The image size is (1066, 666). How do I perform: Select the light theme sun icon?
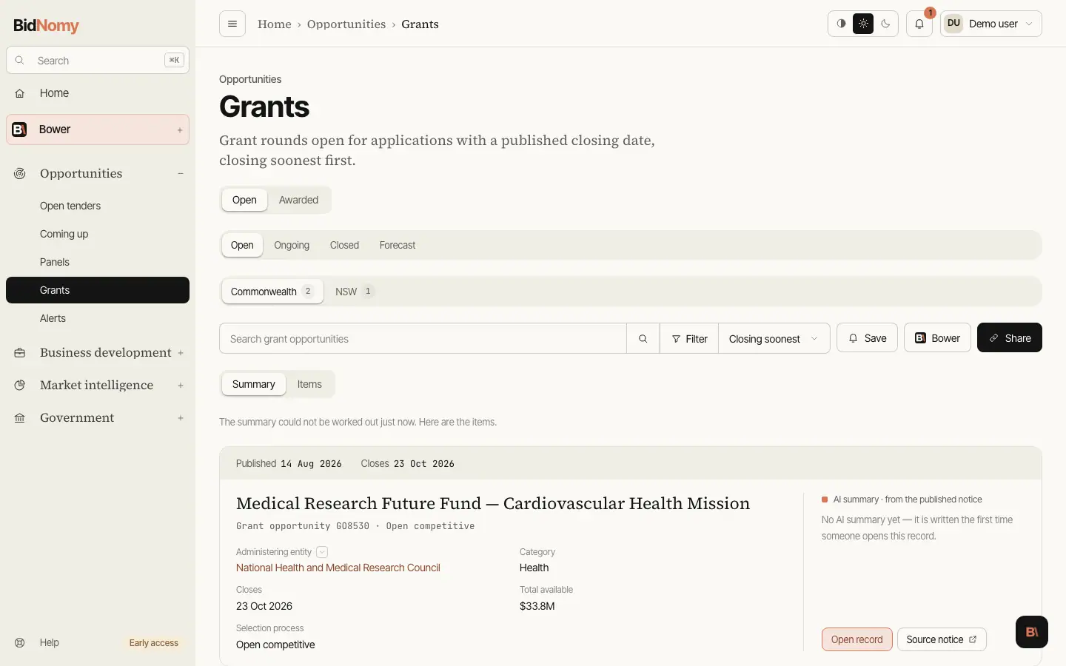point(863,24)
